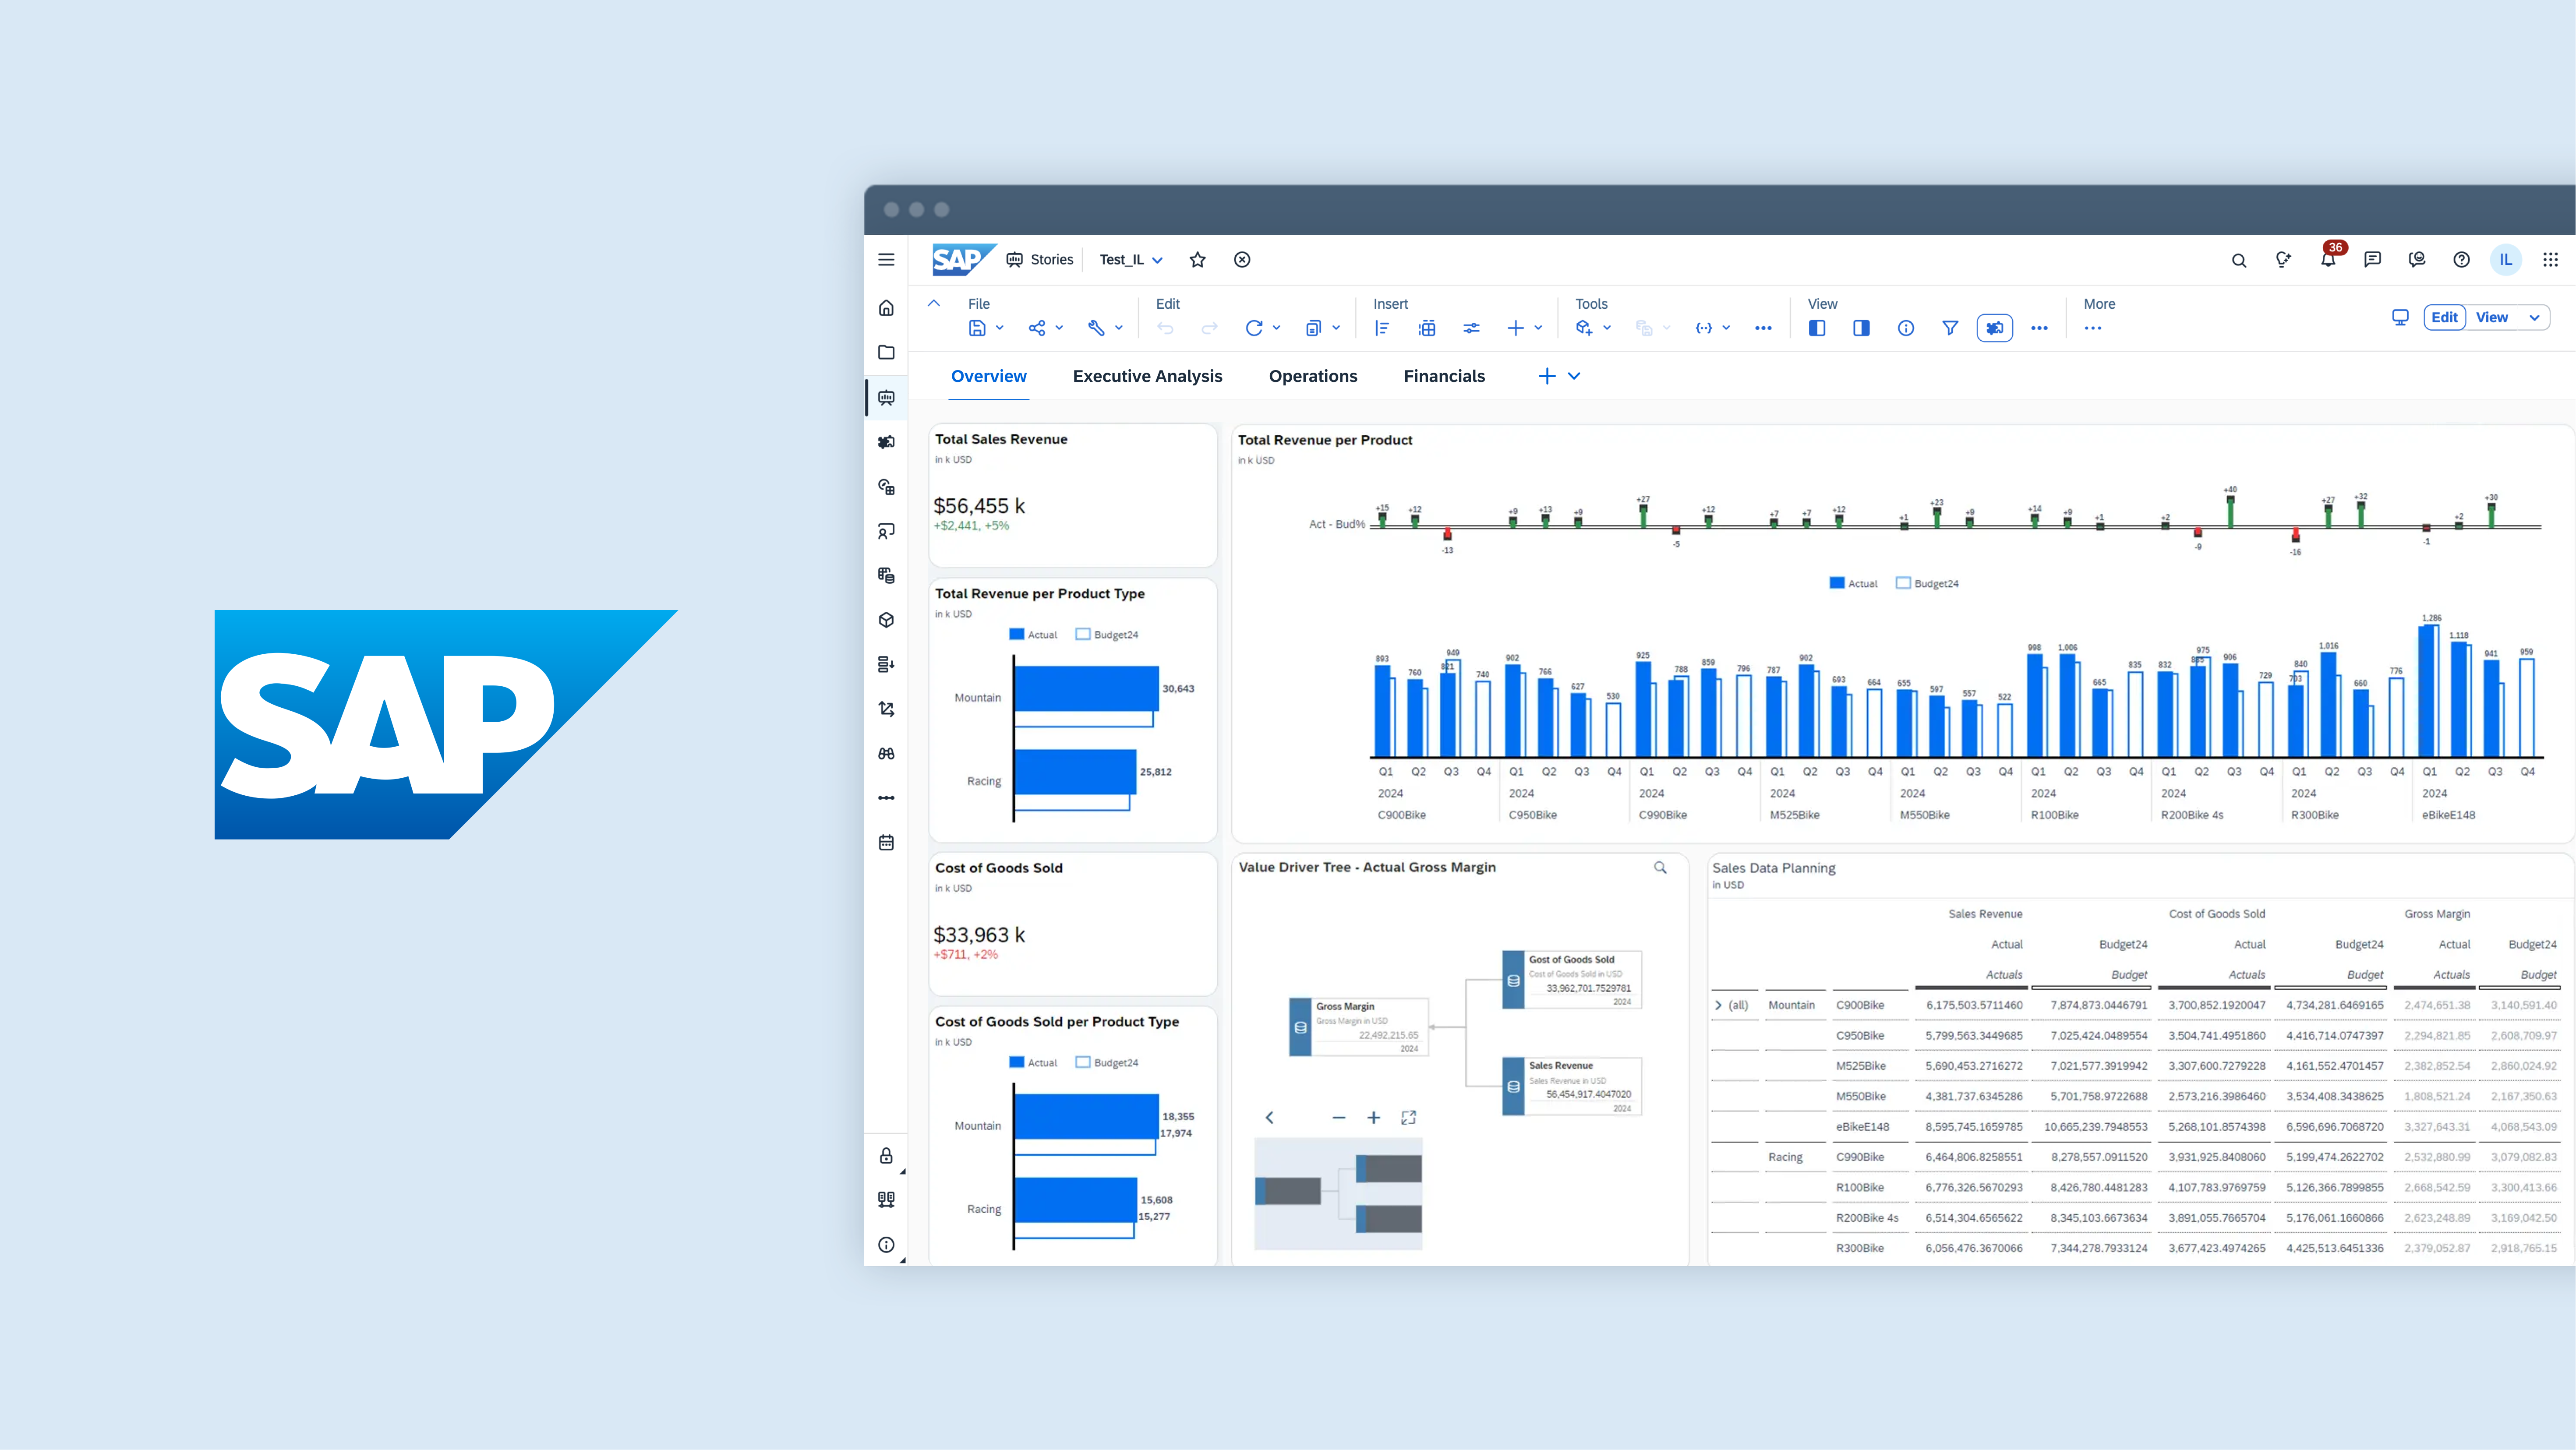The image size is (2576, 1450).
Task: Open the Files folder icon in sidebar
Action: (x=886, y=352)
